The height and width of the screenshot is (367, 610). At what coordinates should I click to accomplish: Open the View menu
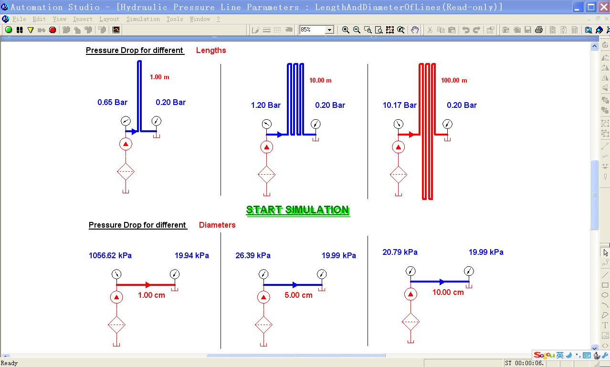[60, 19]
